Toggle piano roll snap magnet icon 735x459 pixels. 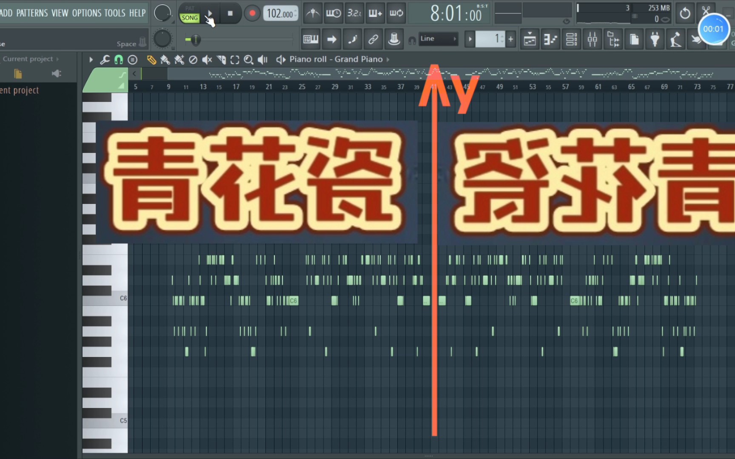coord(119,60)
